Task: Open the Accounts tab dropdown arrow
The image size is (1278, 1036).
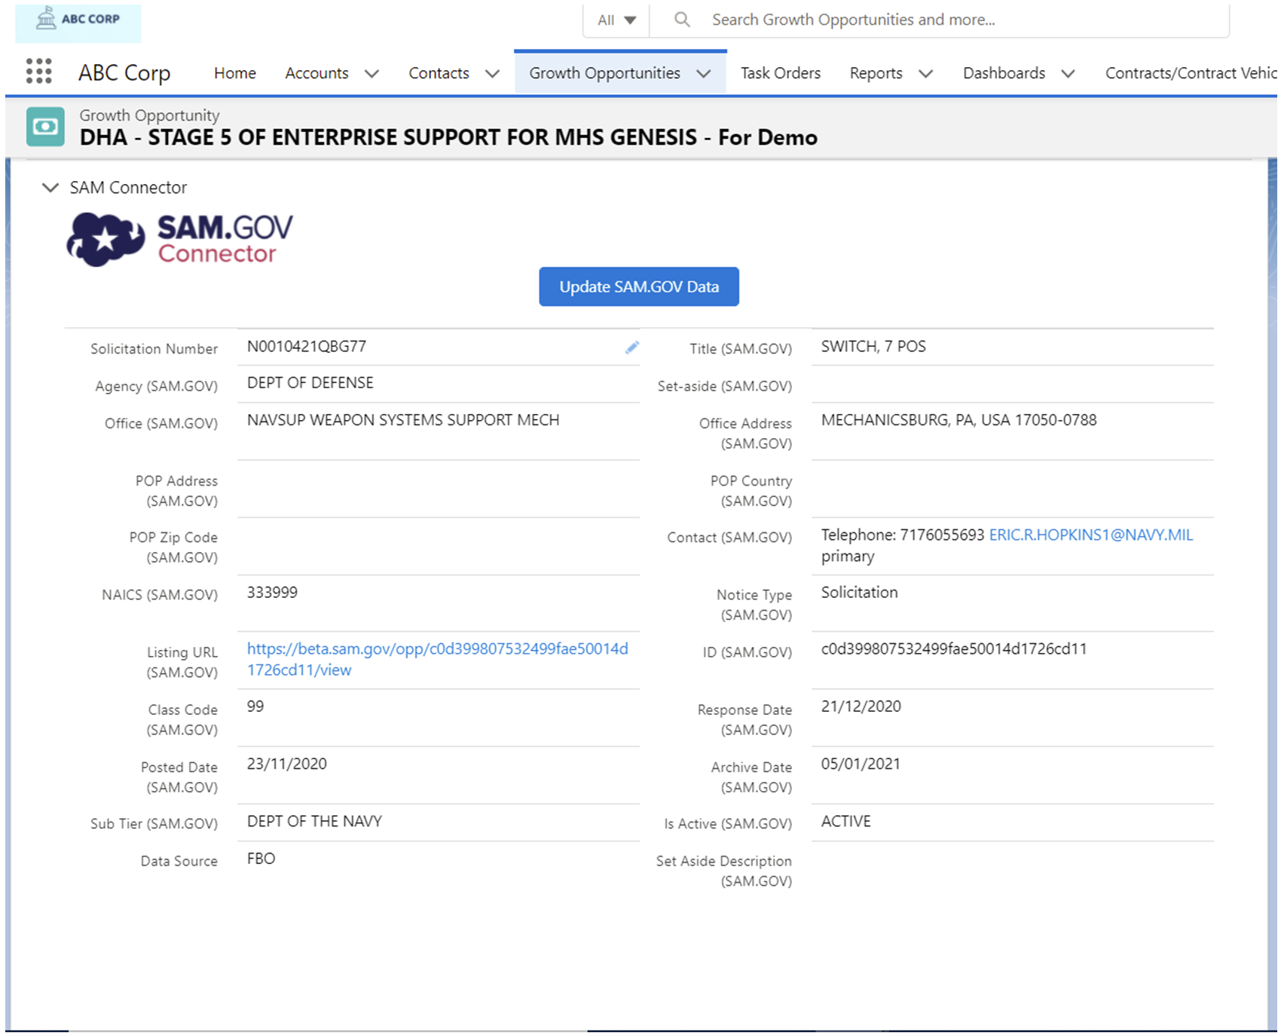Action: [x=372, y=73]
